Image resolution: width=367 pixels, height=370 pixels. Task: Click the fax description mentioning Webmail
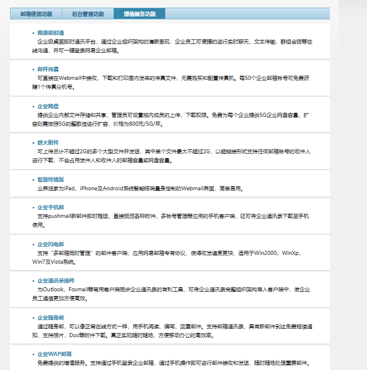click(x=170, y=83)
